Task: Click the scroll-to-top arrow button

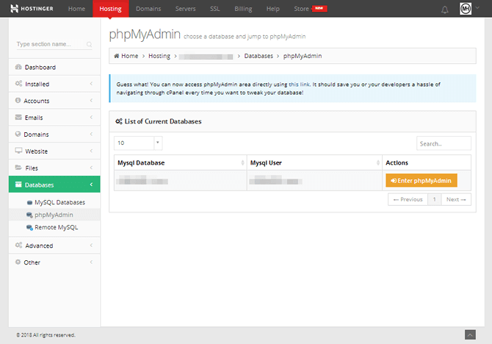Action: [470, 334]
